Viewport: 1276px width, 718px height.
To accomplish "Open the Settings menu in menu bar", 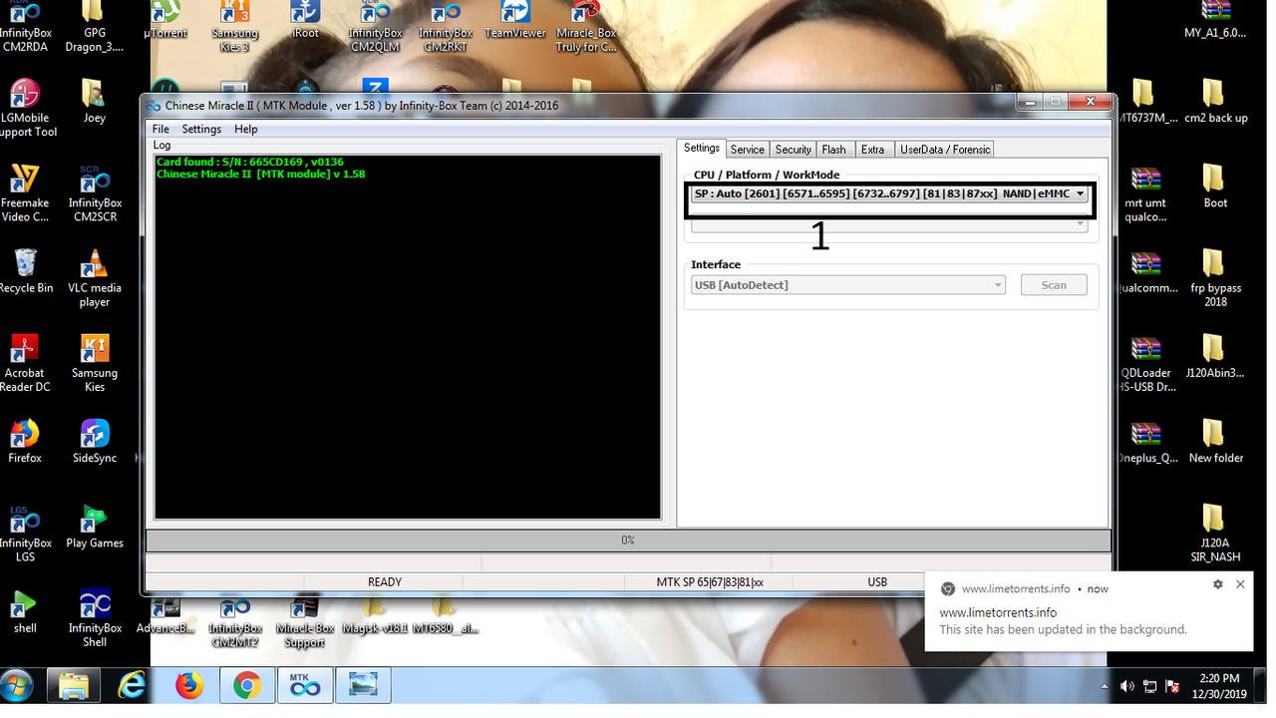I will 201,129.
